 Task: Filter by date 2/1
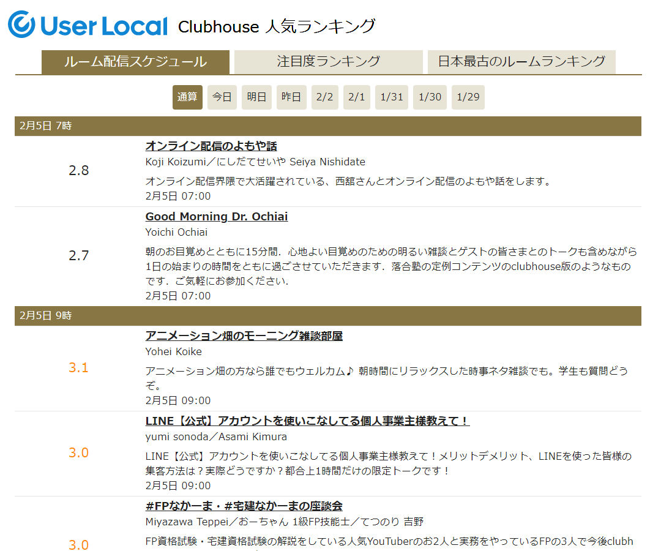[x=357, y=97]
